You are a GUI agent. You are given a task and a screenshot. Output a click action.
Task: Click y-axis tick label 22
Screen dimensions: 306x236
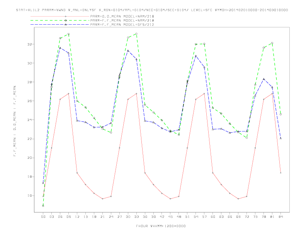pos(30,139)
